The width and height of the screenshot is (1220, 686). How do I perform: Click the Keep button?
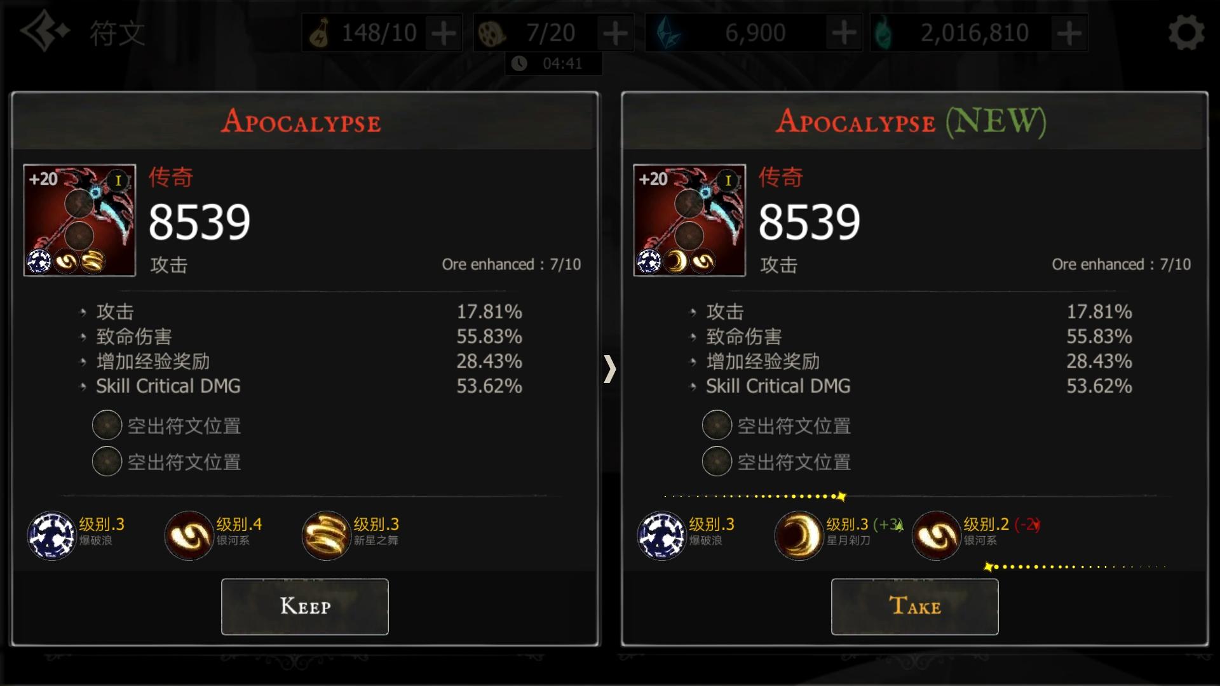pyautogui.click(x=305, y=607)
